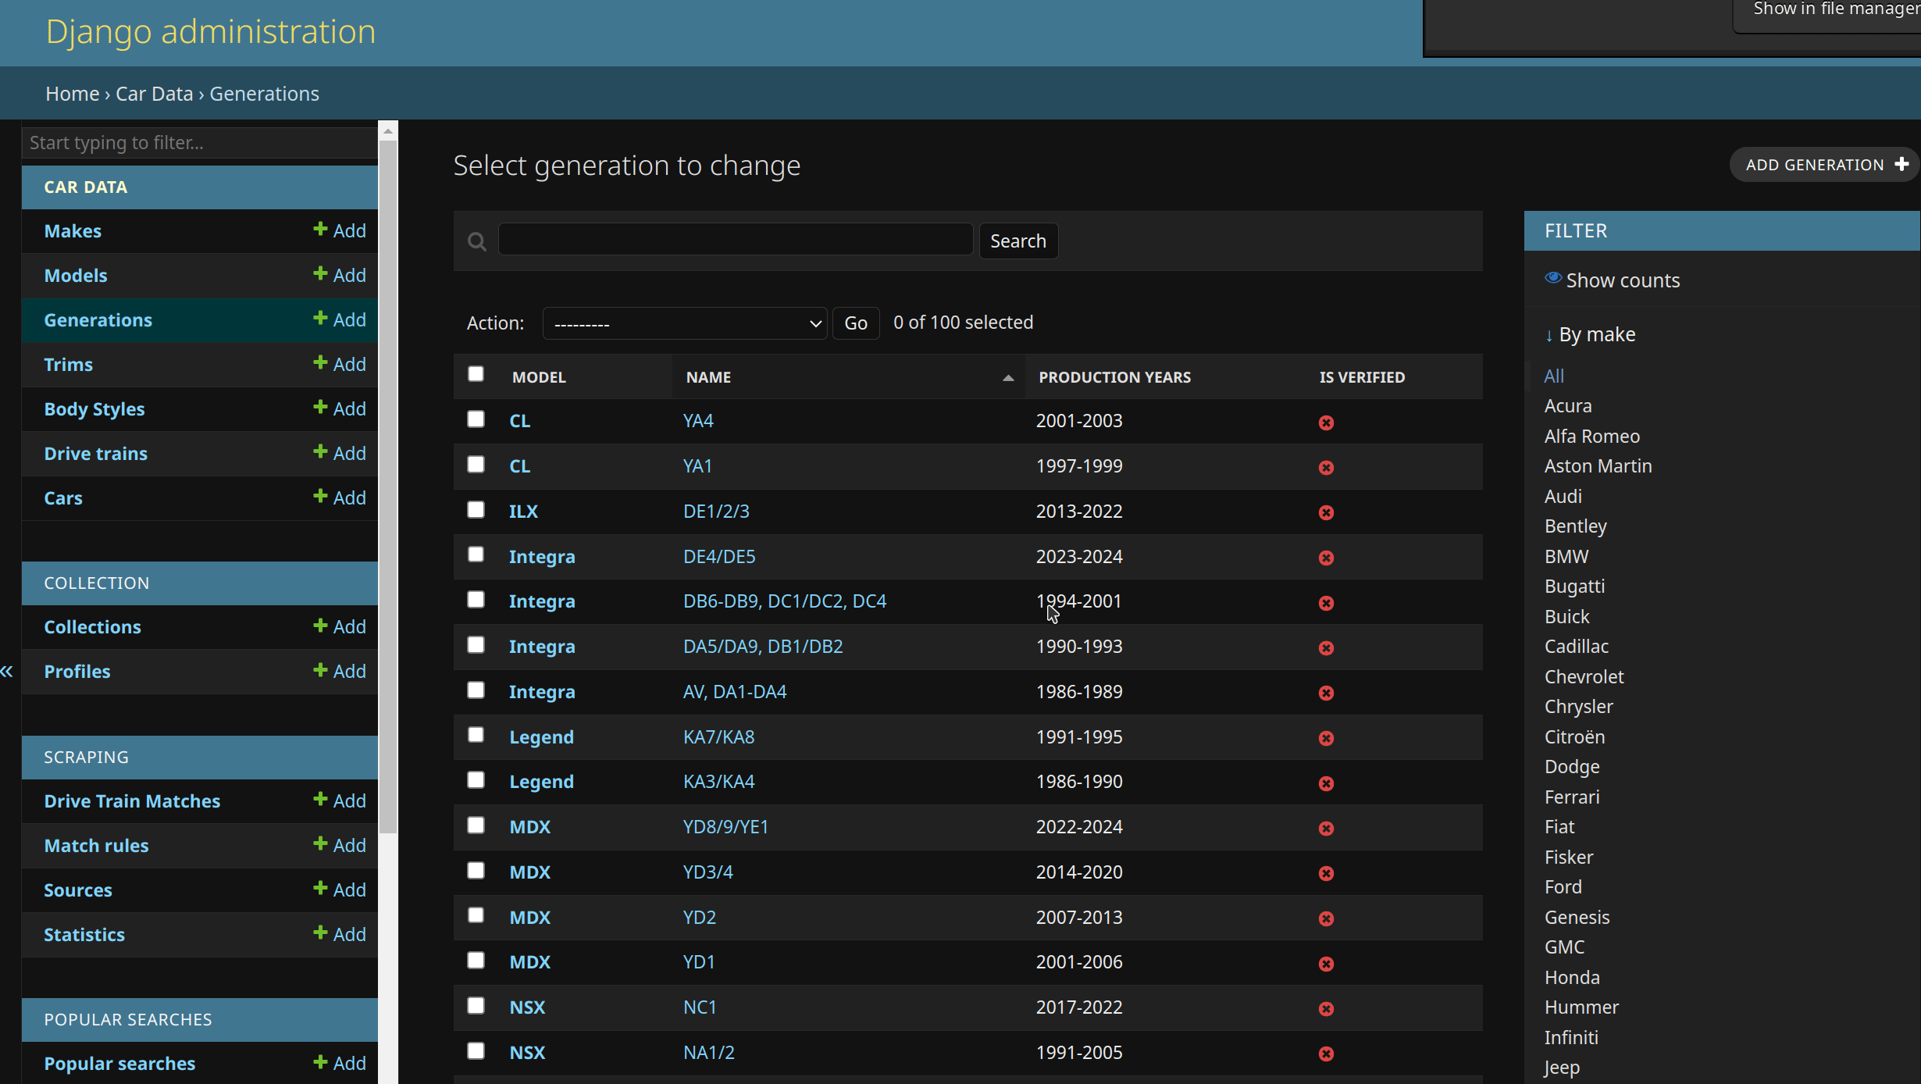Filter generations by Honda make

tap(1572, 977)
